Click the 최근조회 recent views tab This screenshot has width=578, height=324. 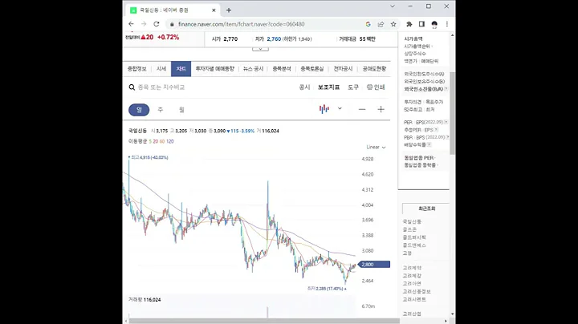coord(426,209)
